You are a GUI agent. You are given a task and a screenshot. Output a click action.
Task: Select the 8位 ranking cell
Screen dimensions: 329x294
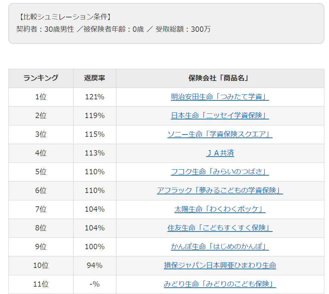point(41,228)
